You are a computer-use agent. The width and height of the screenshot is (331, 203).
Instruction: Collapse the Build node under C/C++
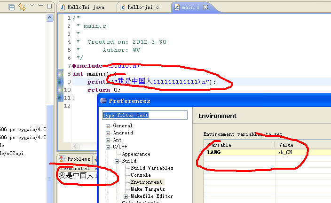pyautogui.click(x=117, y=161)
